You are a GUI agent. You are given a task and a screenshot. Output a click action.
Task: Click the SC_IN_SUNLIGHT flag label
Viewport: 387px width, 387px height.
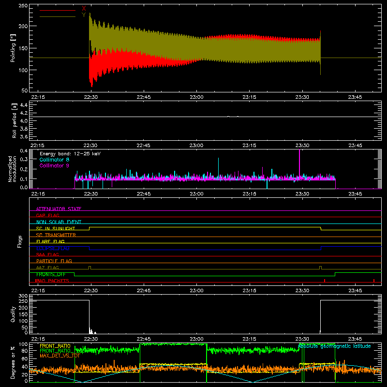[56, 228]
